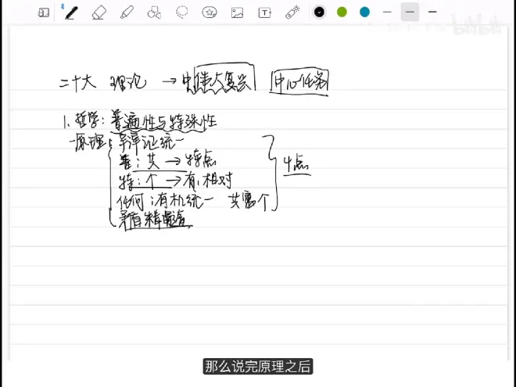Screen dimensions: 516x387
Task: Activate the laser pointer tool
Action: tap(292, 13)
